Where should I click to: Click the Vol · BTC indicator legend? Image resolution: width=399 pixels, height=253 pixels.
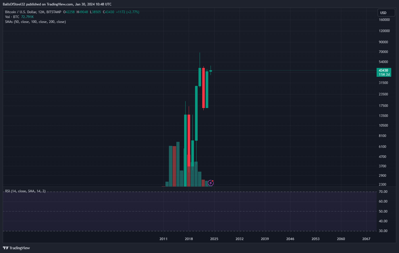point(12,17)
